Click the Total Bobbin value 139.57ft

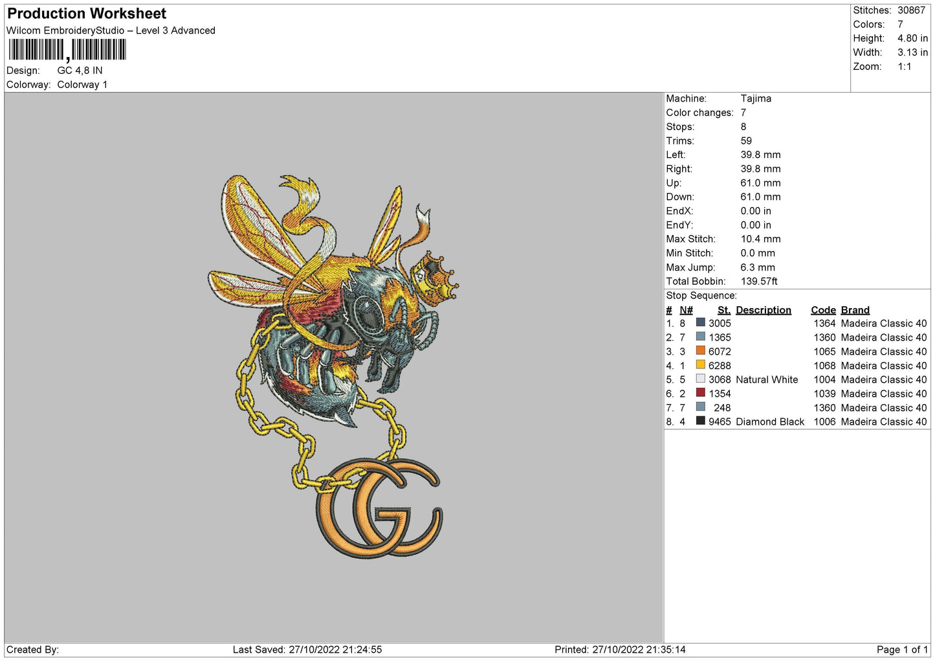(759, 282)
